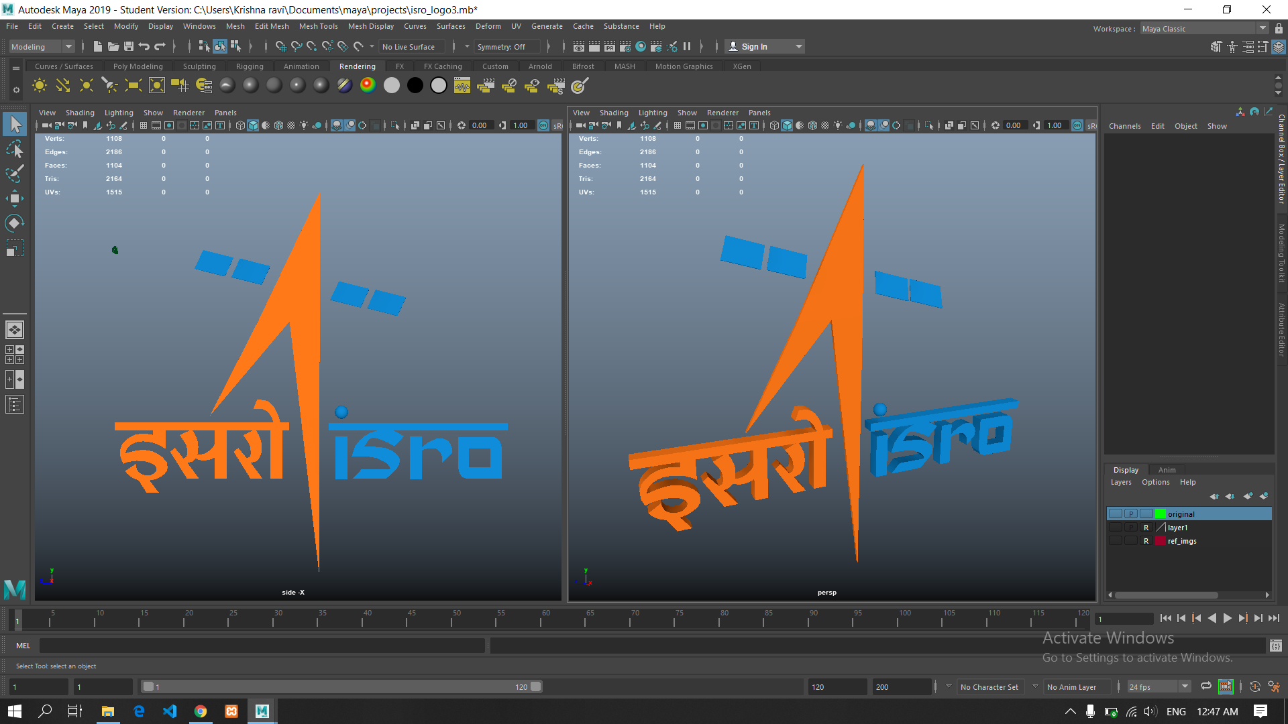Switch to the Arnold shelf tab
This screenshot has height=724, width=1288.
(x=540, y=66)
